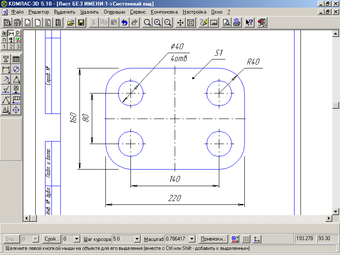This screenshot has height=255, width=340.
Task: Create a new text document icon
Action: (x=48, y=23)
